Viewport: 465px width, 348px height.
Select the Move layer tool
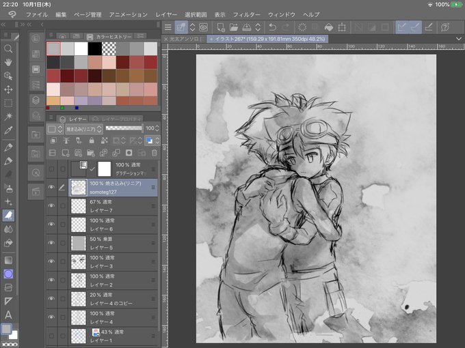[x=8, y=89]
